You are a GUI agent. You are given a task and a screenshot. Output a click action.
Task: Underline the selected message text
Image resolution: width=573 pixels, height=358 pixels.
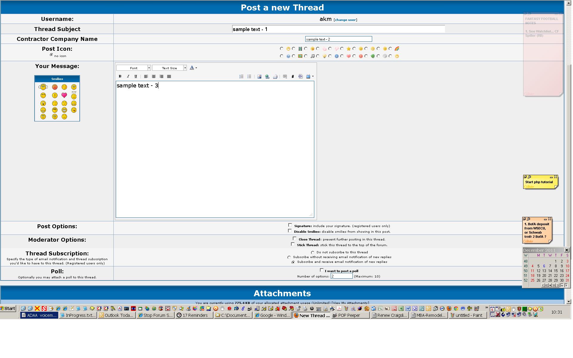tap(136, 76)
